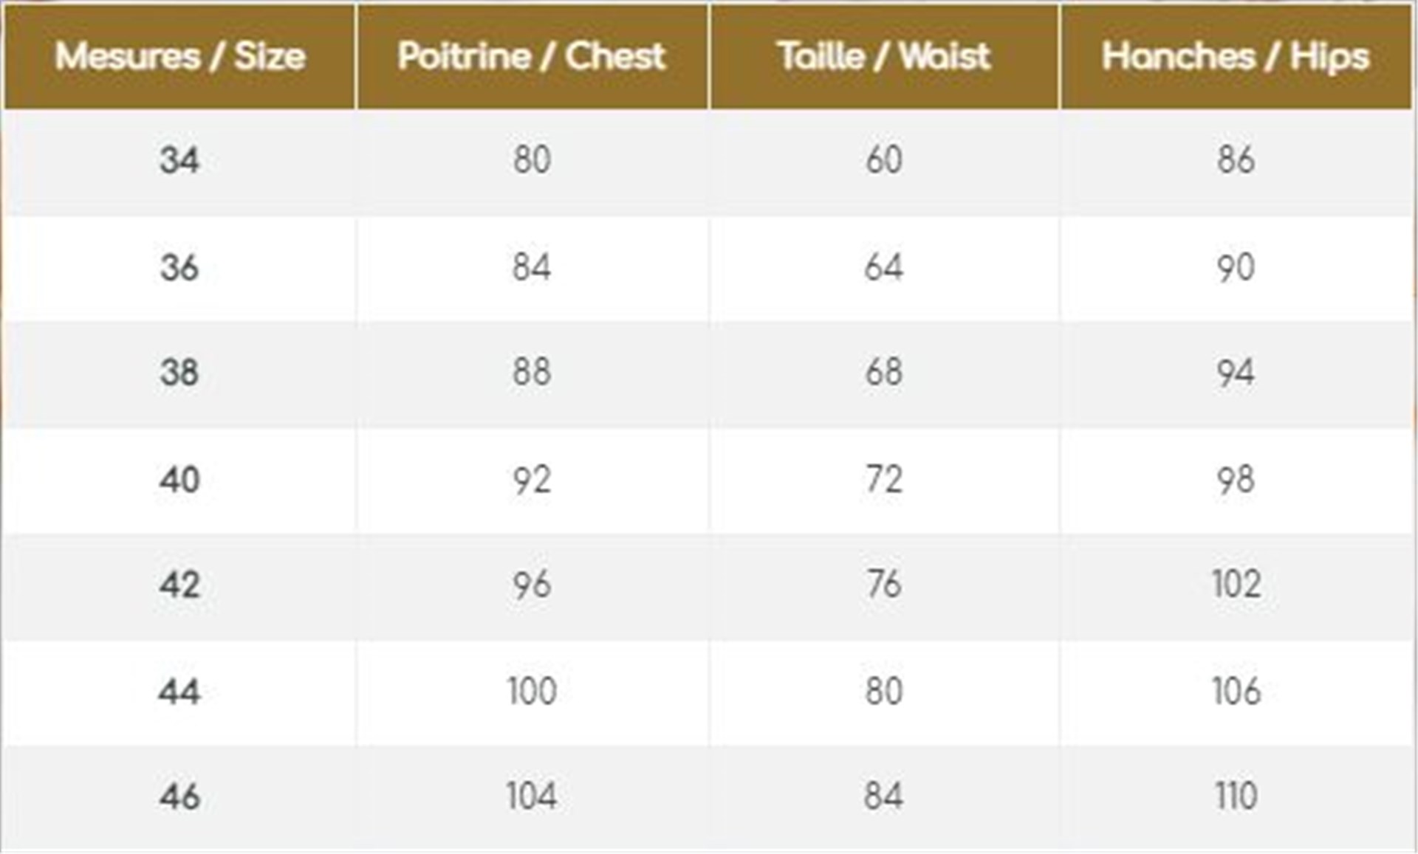This screenshot has width=1418, height=854.
Task: Select size 34 row label
Action: pyautogui.click(x=179, y=159)
